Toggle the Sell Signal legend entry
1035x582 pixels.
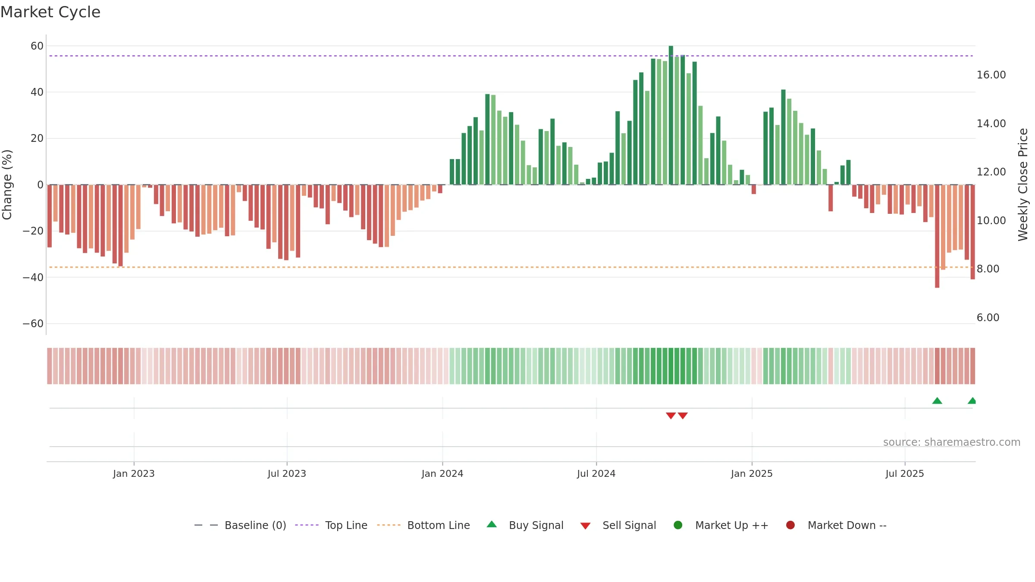point(618,525)
